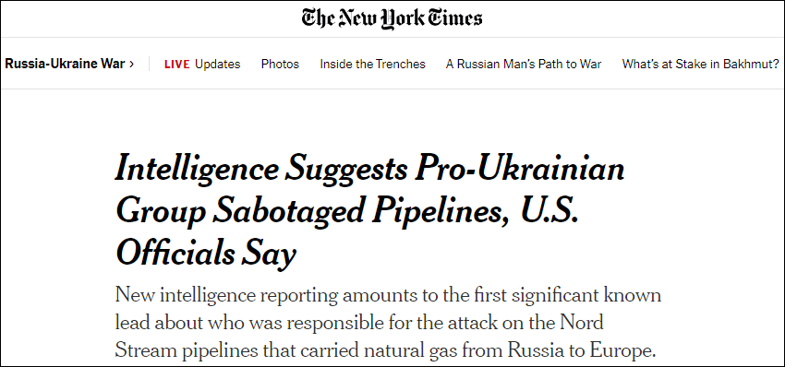Click the summary line mentioning Russia to Europe
Screen dimensions: 785x367
click(385, 351)
